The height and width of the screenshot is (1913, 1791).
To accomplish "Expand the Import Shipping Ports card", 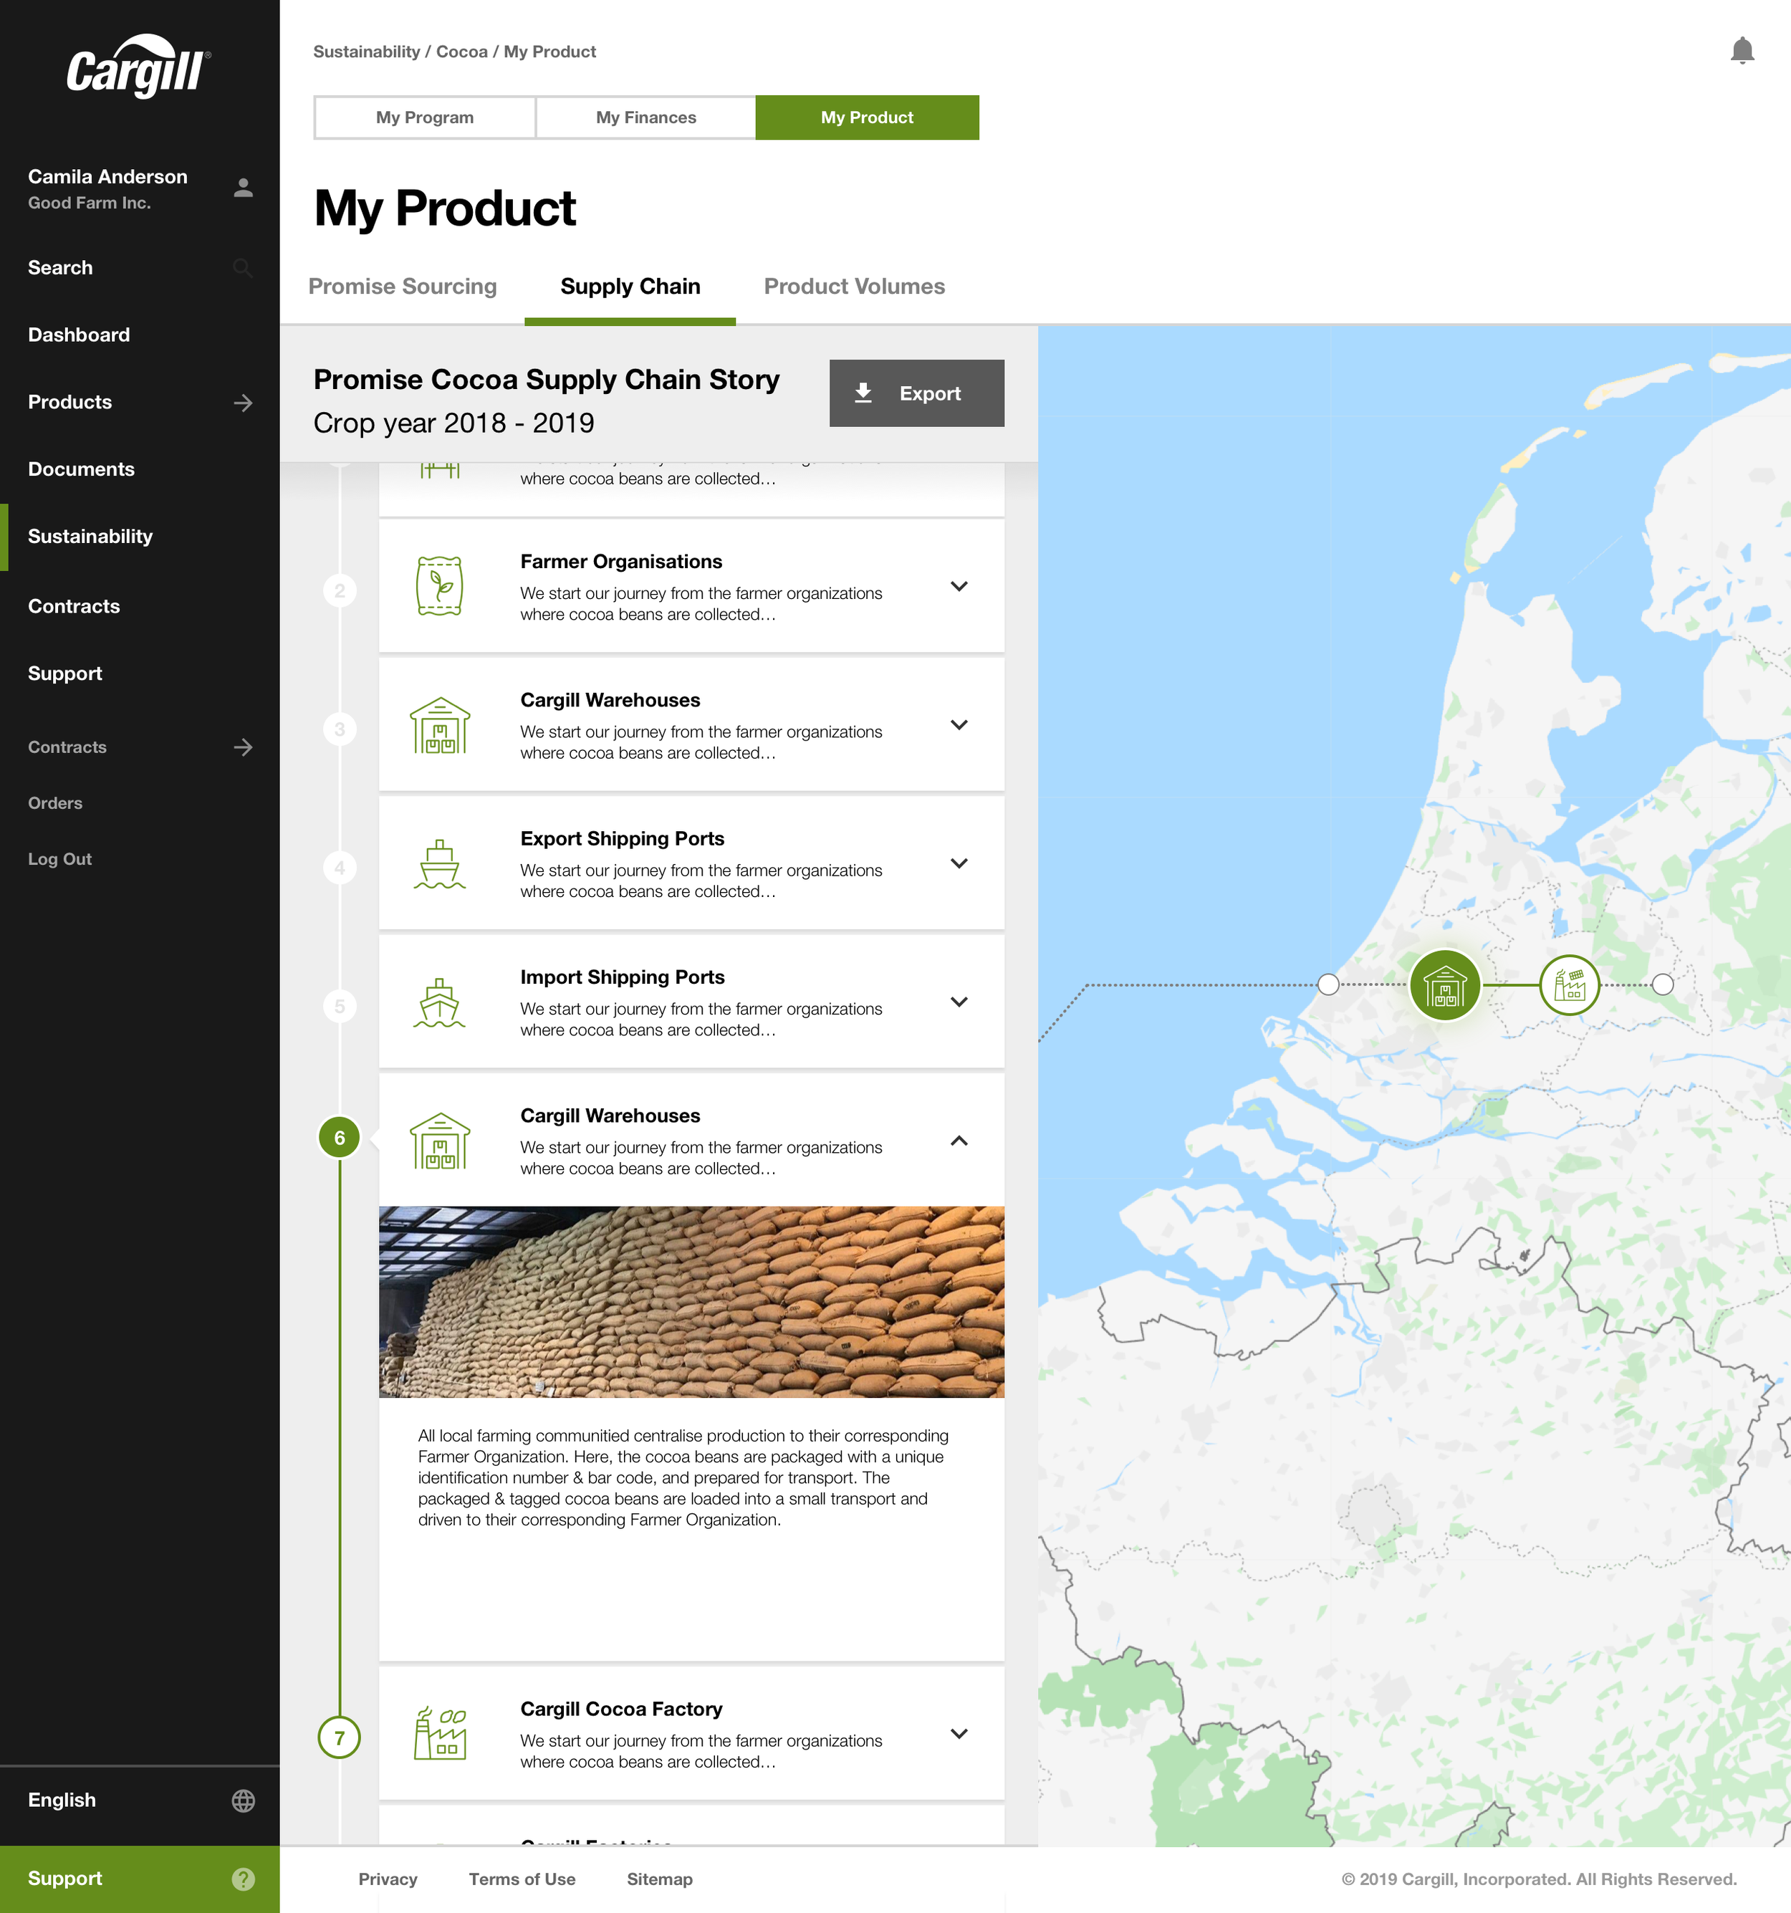I will tap(959, 1002).
